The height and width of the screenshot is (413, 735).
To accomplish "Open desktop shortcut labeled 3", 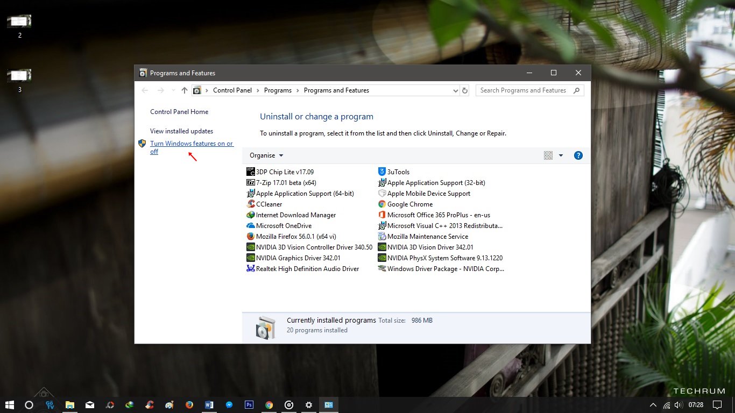I will 19,81.
